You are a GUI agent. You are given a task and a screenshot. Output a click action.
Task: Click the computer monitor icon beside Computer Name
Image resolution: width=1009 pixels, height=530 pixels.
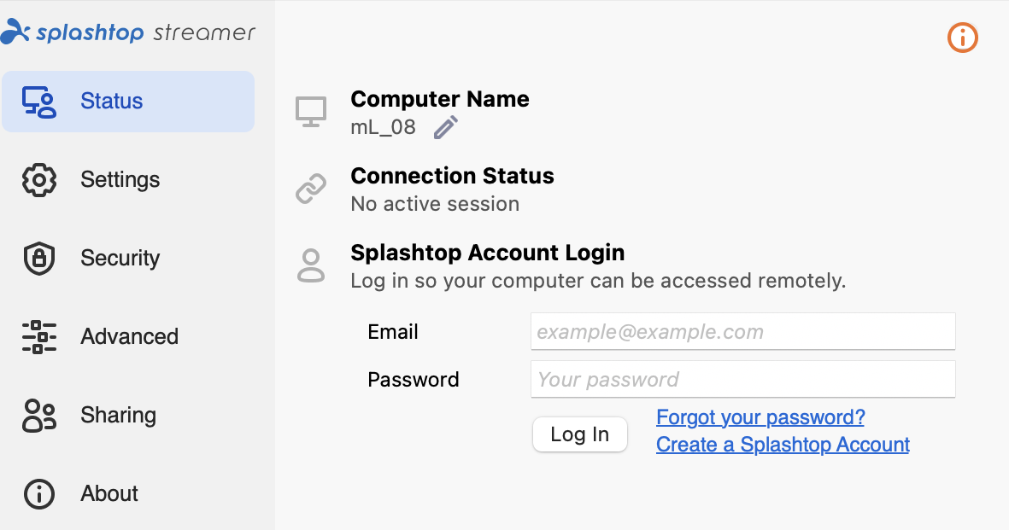[x=311, y=112]
